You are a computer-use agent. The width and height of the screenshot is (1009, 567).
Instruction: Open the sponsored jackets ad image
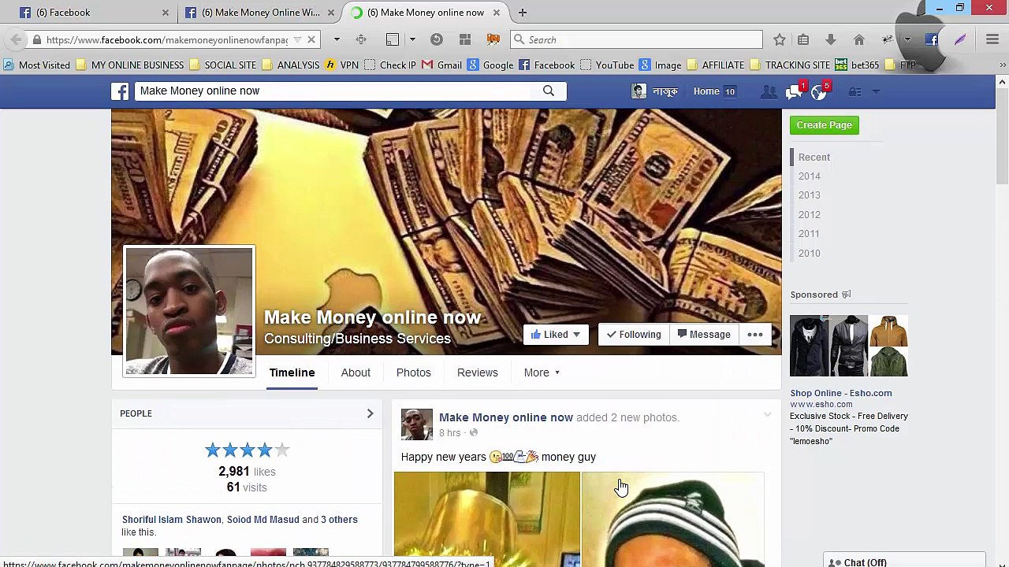point(849,346)
